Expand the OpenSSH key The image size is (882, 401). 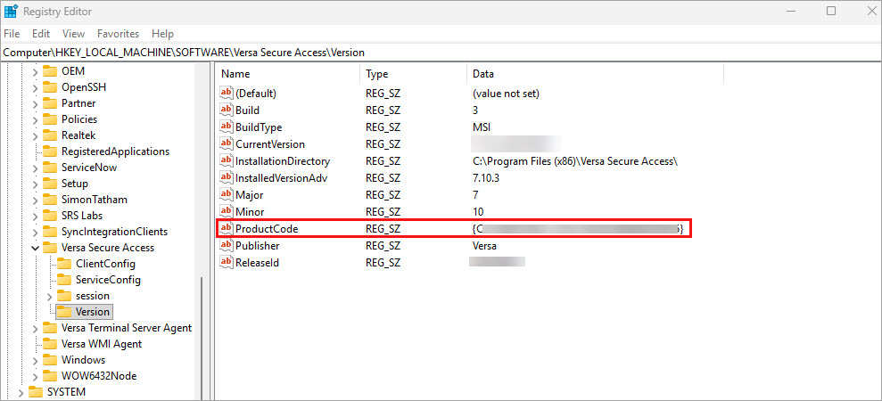click(x=35, y=87)
